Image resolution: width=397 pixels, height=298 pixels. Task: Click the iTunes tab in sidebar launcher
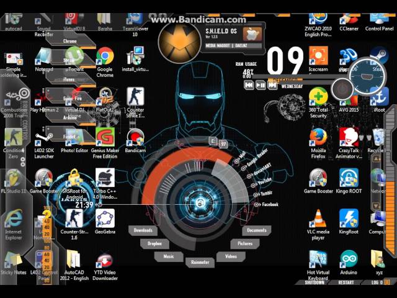(69, 79)
